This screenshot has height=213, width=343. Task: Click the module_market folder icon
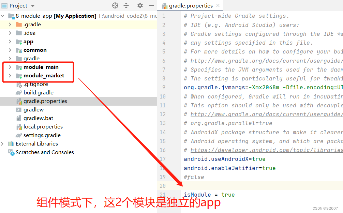[19, 76]
